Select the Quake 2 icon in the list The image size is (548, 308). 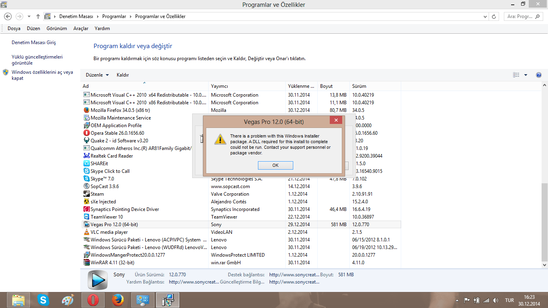(86, 141)
